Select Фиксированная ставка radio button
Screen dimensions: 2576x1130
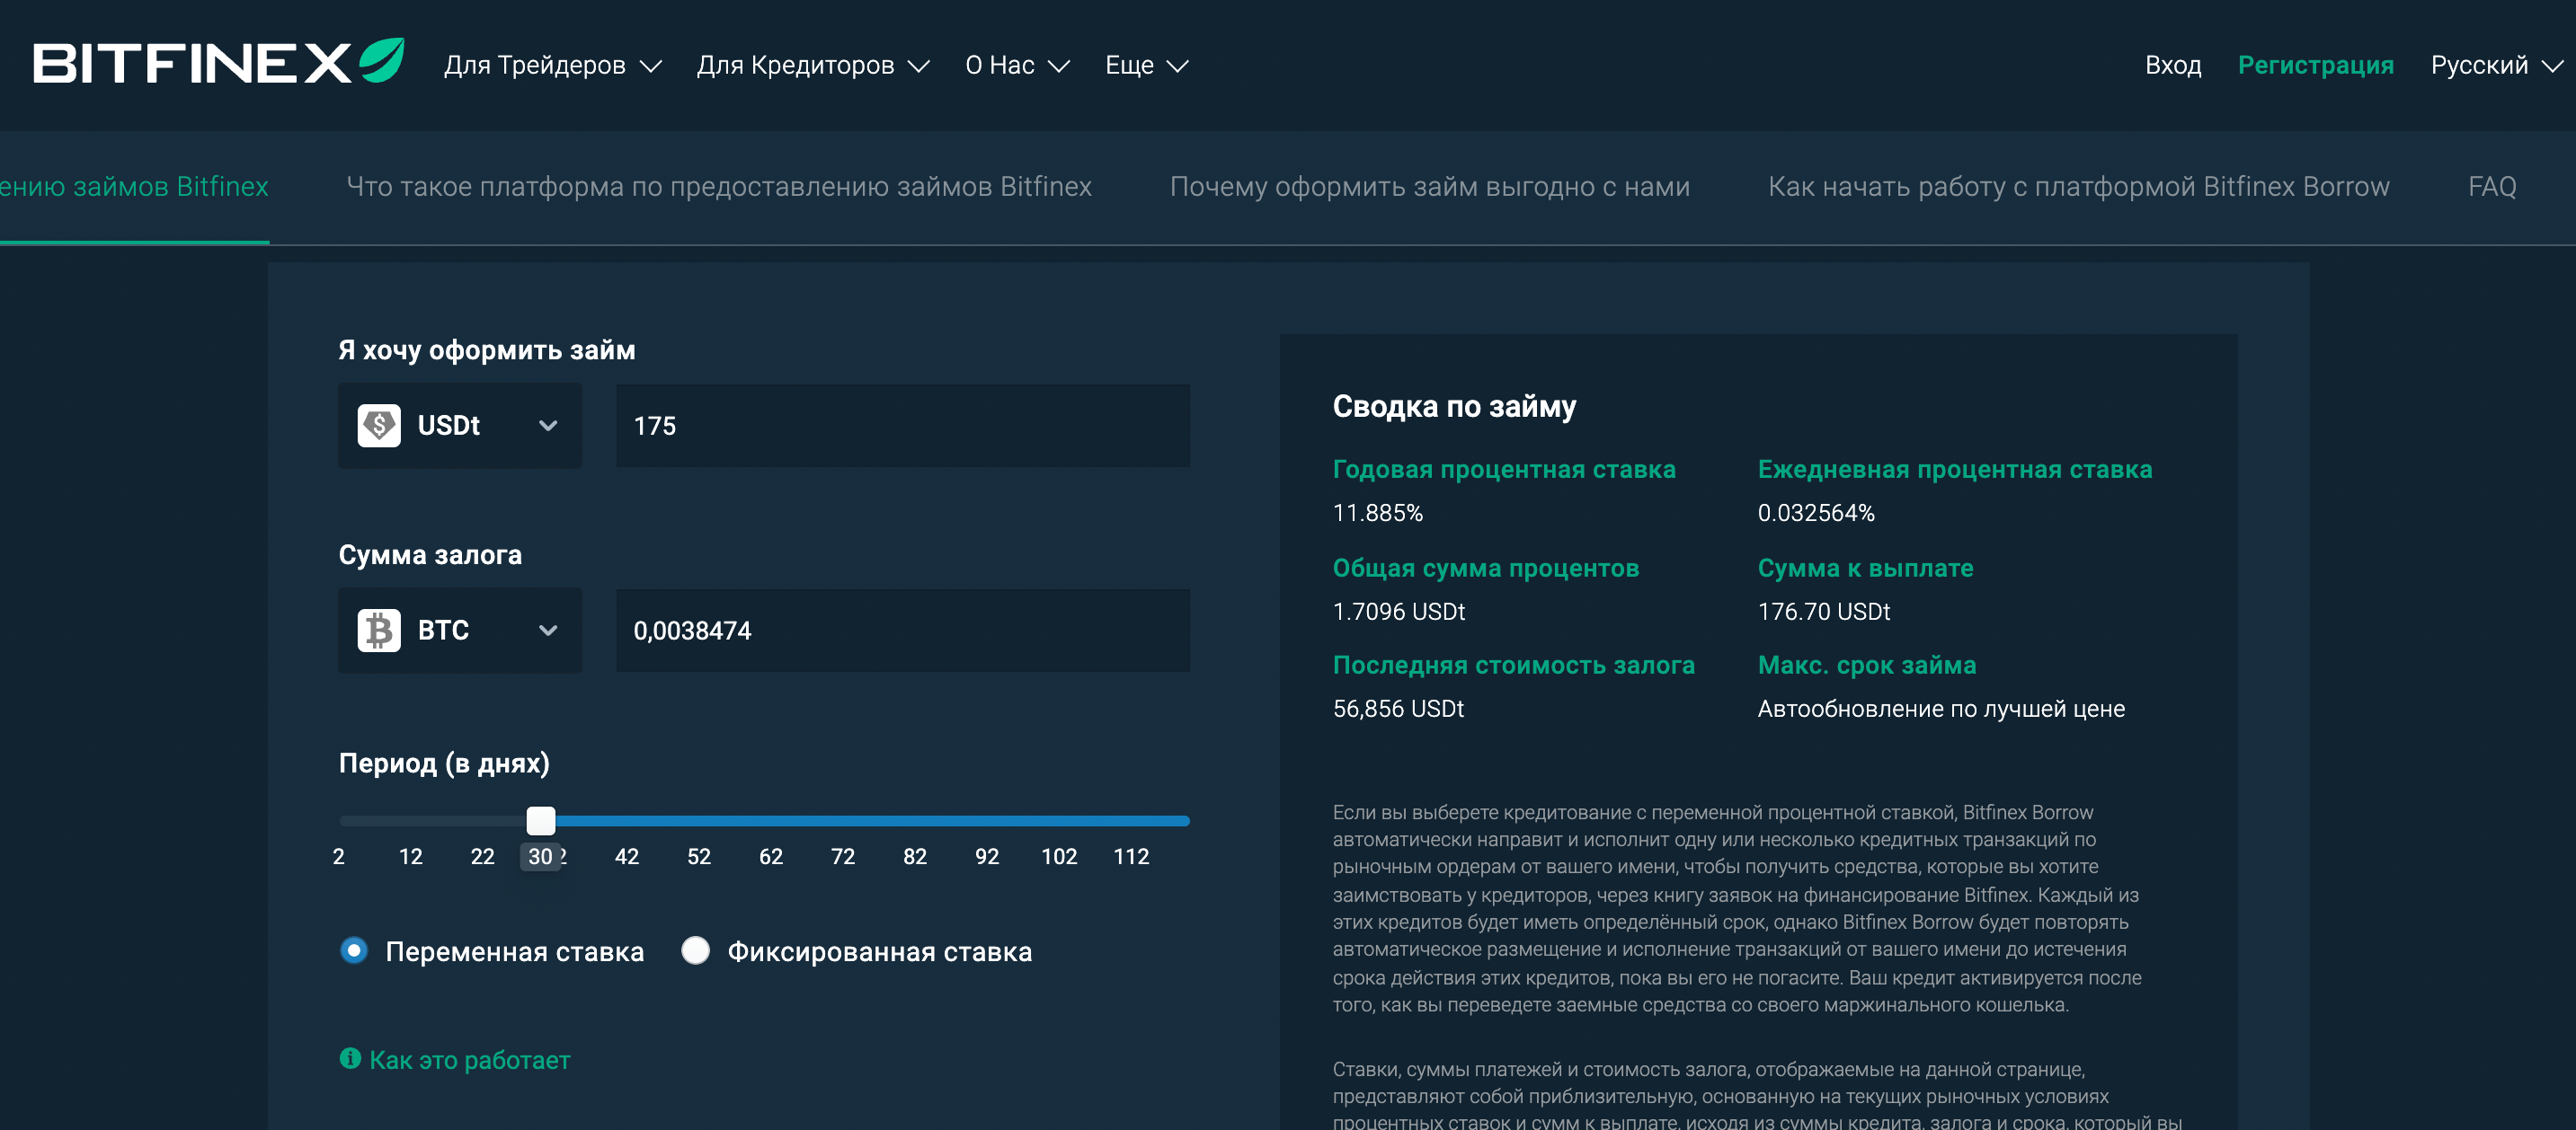pyautogui.click(x=695, y=950)
